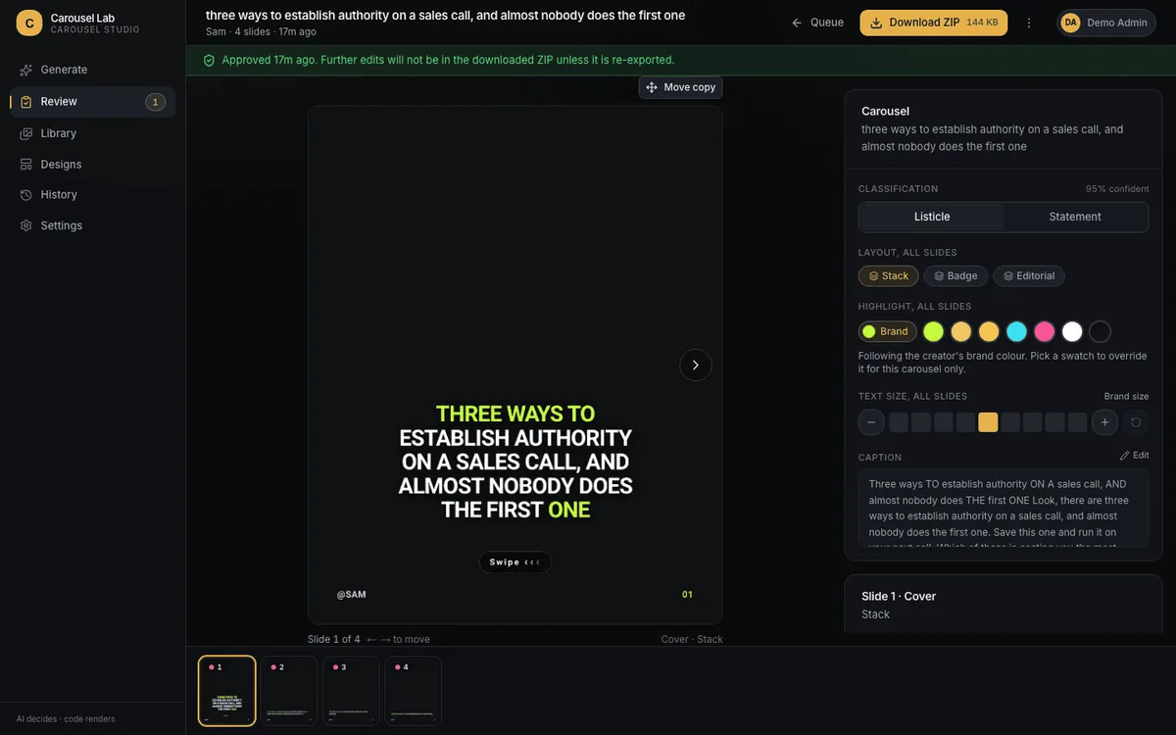
Task: Pick the white highlight swatch
Action: coord(1072,331)
